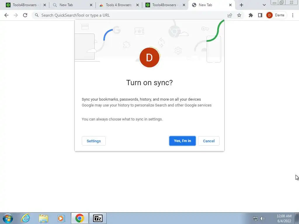Expand the tab search chevron
The height and width of the screenshot is (224, 299).
coord(264,5)
